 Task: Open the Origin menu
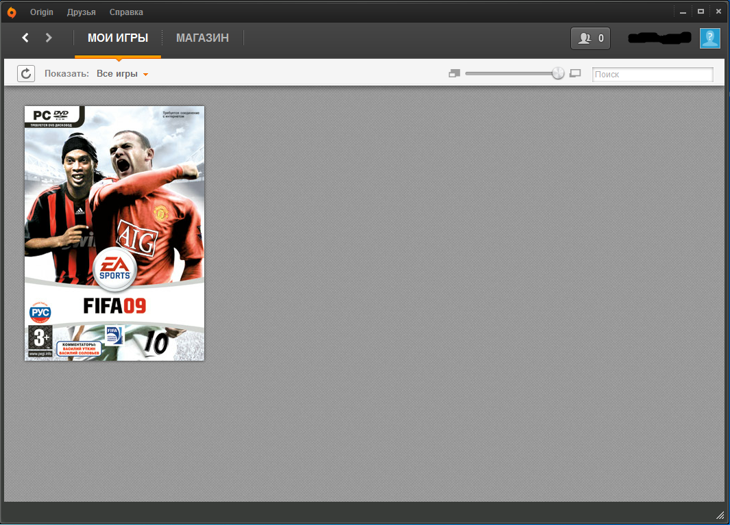click(41, 12)
